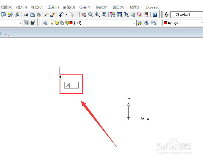The image size is (203, 160).
Task: Open the Express menu
Action: 152,7
